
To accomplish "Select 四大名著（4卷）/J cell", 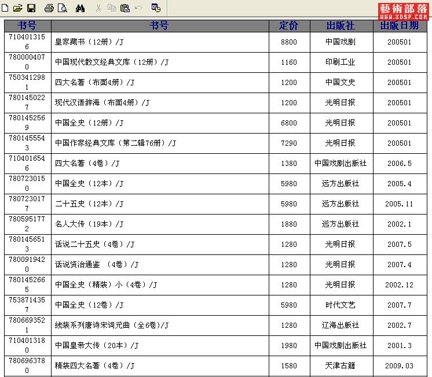I will (160, 164).
